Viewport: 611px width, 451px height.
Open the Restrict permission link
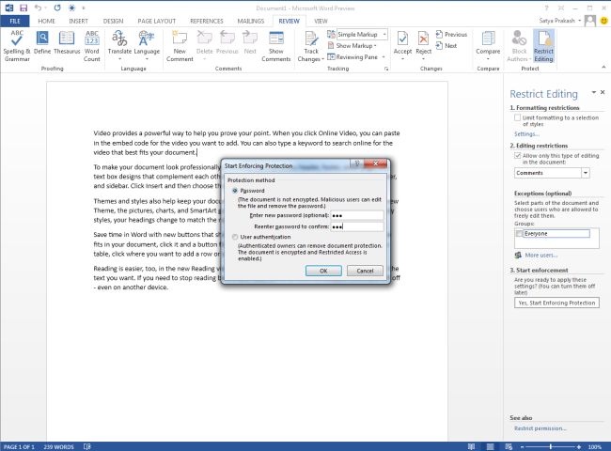(540, 428)
